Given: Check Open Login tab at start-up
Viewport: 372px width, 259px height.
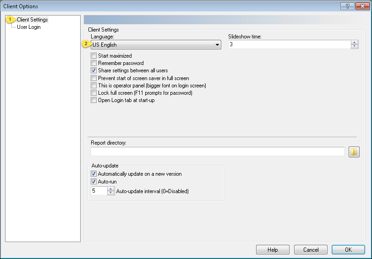Looking at the screenshot, I should [94, 100].
